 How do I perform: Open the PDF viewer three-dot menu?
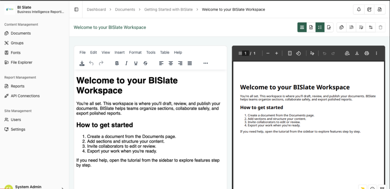click(x=376, y=53)
